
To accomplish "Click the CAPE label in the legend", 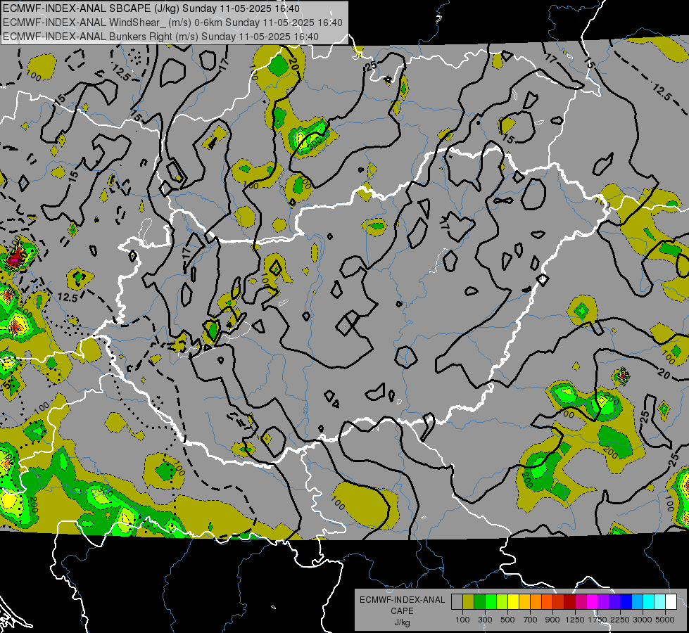I will pyautogui.click(x=402, y=611).
